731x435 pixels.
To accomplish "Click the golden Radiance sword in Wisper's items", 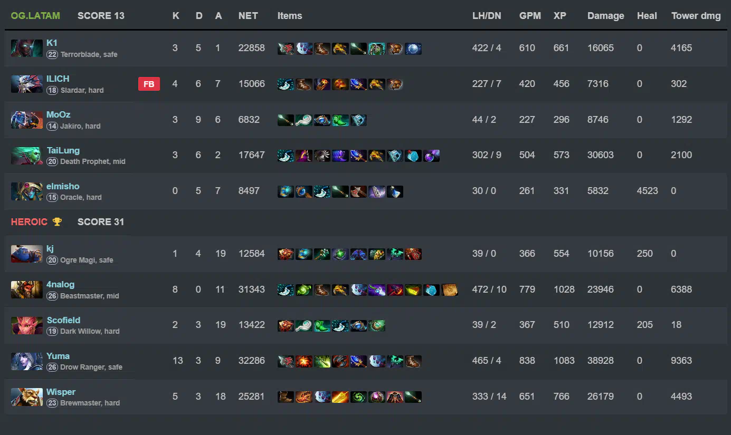I will 340,397.
